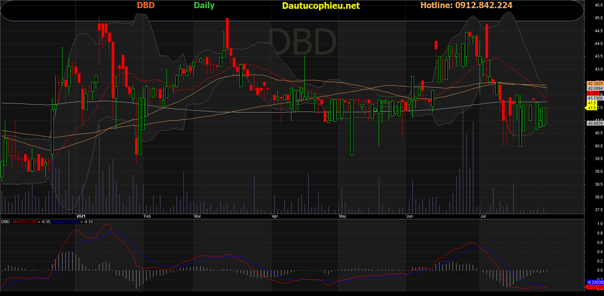
Task: Click the red 41.85 price tag
Action: point(593,93)
